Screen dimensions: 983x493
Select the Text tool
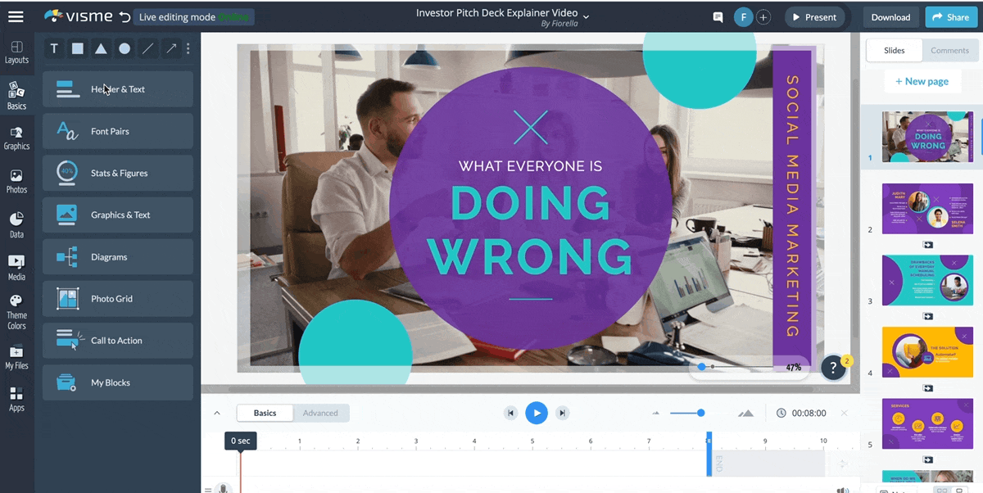pos(54,48)
